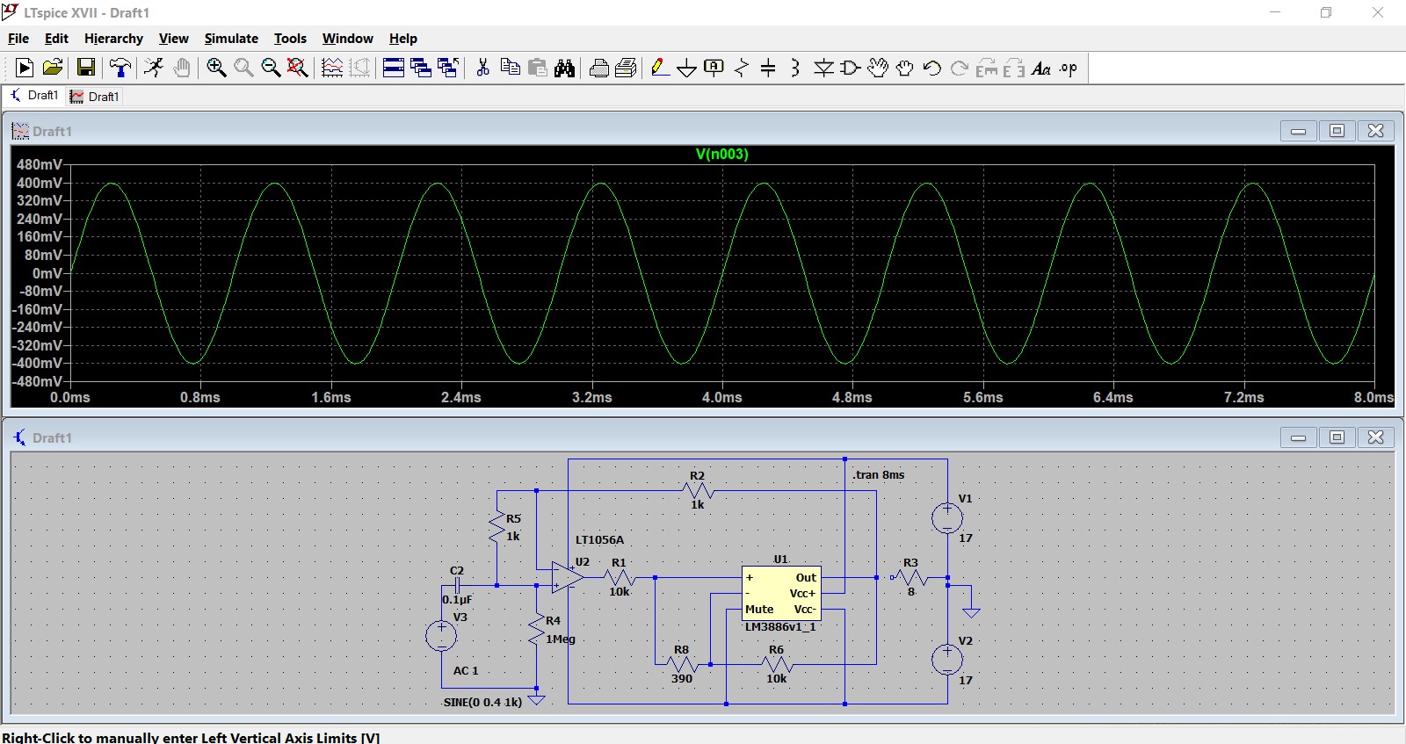The image size is (1406, 744).
Task: Click the AC 1 text near V3
Action: pyautogui.click(x=466, y=670)
